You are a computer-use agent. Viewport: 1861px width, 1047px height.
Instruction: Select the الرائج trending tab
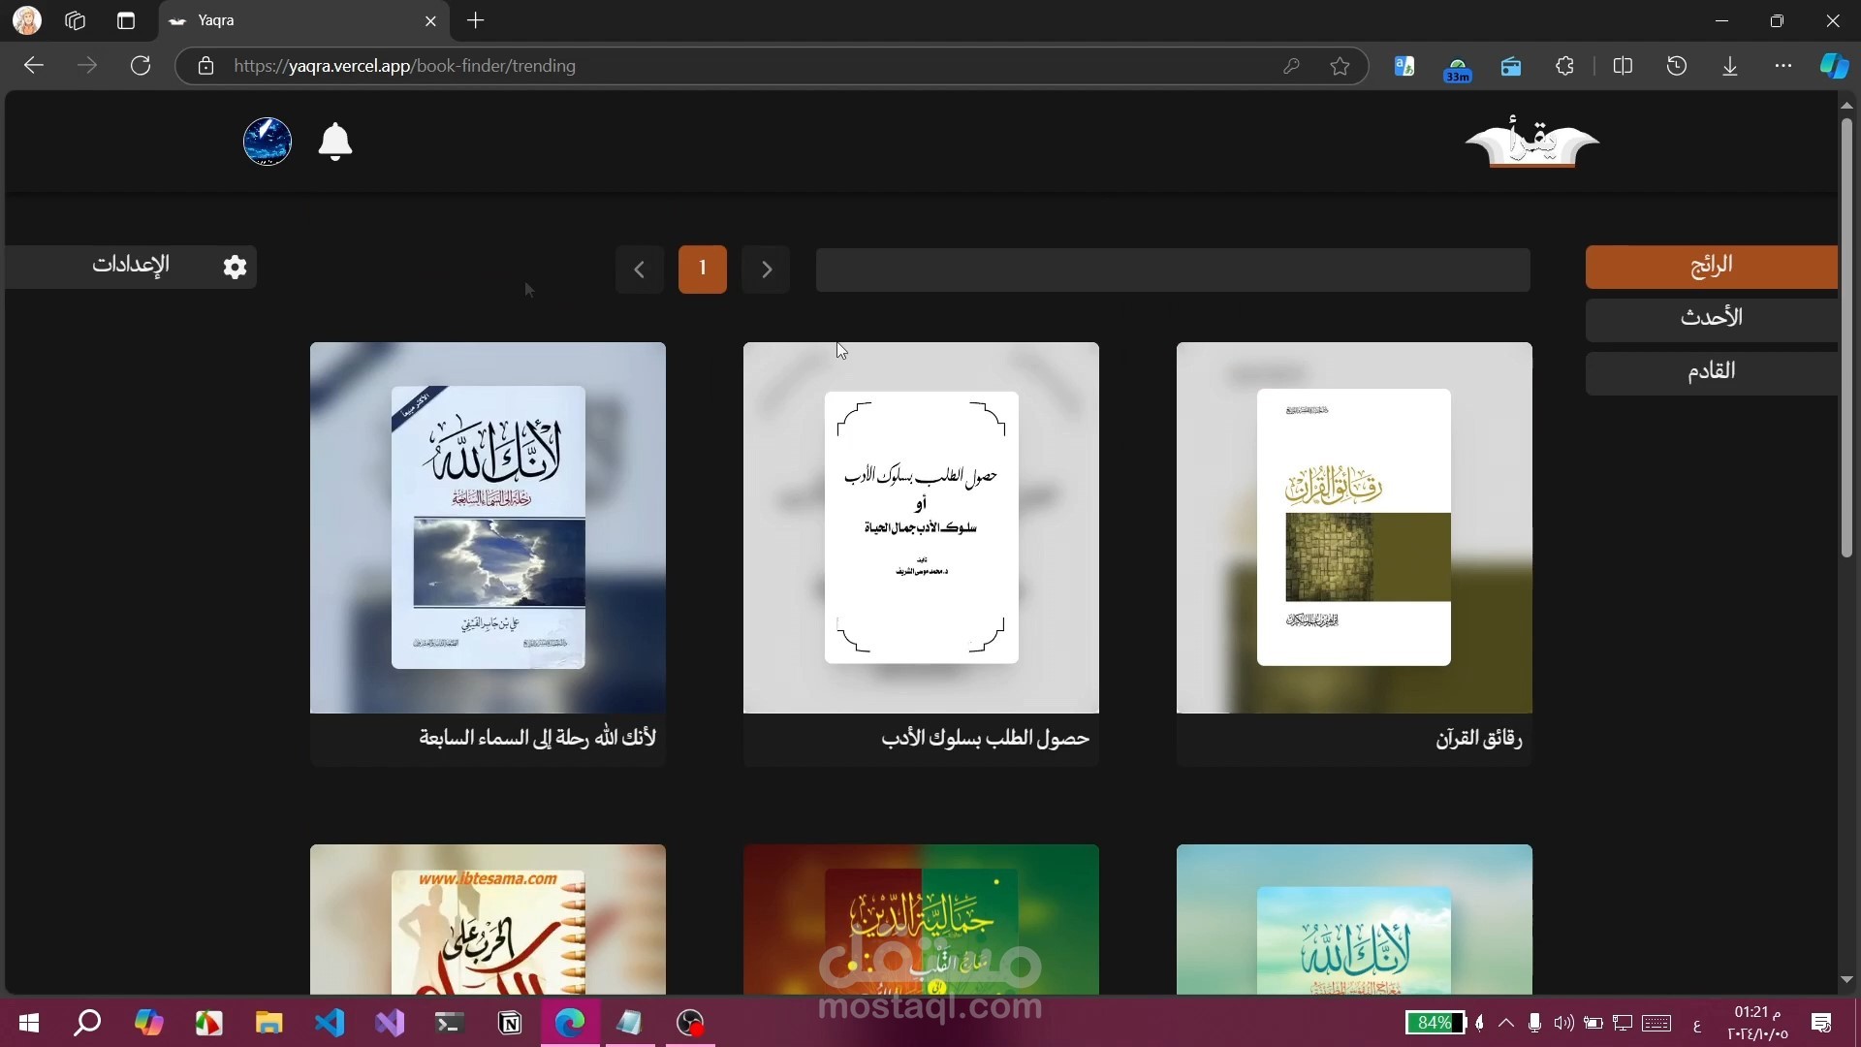(1711, 267)
